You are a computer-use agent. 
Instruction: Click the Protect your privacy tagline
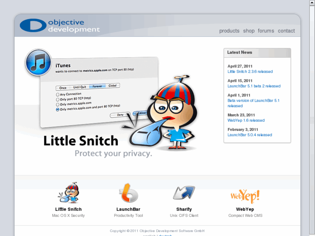[x=113, y=154]
